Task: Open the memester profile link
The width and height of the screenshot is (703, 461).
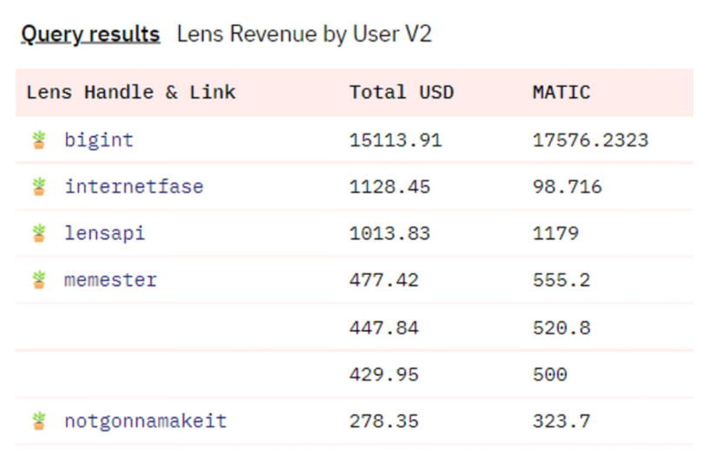Action: [111, 280]
